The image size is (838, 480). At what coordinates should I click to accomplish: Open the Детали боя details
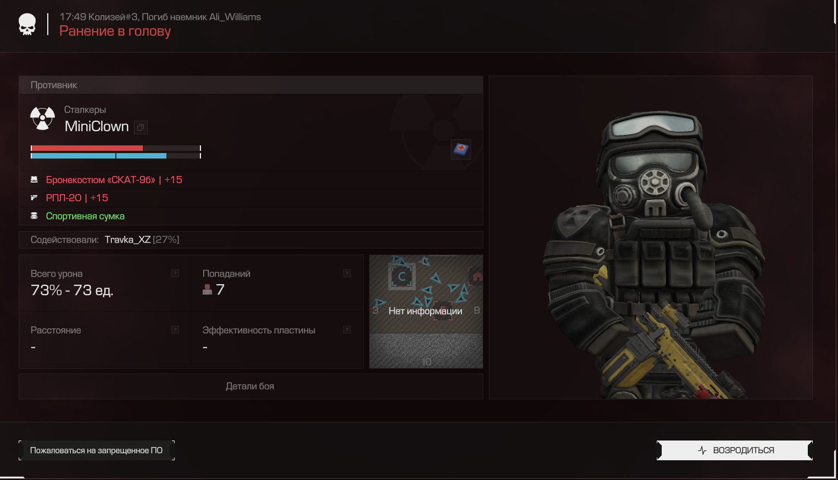(251, 386)
